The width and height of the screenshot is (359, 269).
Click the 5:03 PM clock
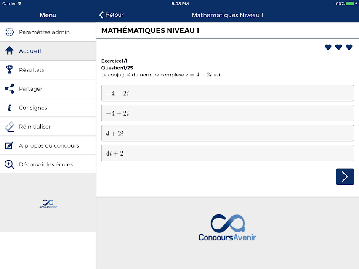(x=180, y=3)
